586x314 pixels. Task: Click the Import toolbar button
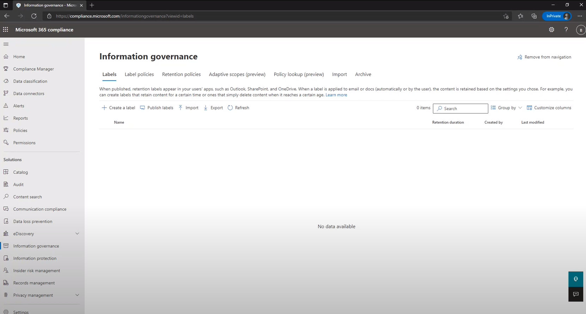tap(188, 108)
